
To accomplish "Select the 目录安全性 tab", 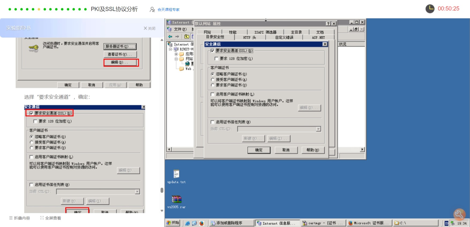I will point(215,37).
